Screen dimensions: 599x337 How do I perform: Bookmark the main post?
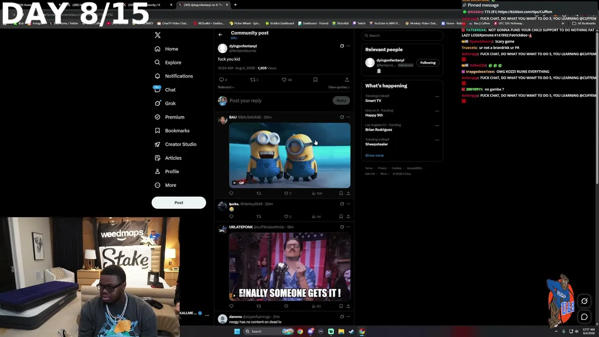[x=315, y=80]
